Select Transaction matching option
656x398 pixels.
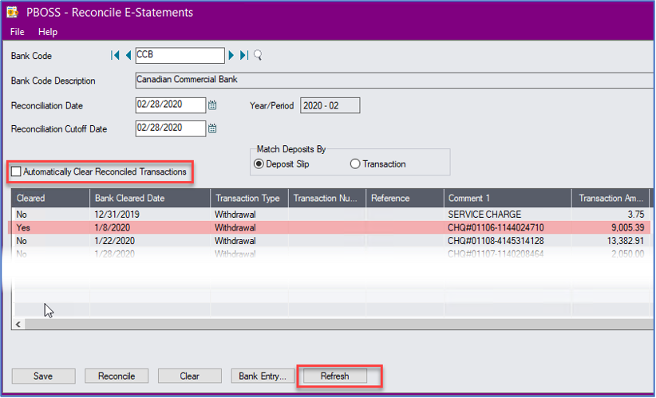(355, 164)
